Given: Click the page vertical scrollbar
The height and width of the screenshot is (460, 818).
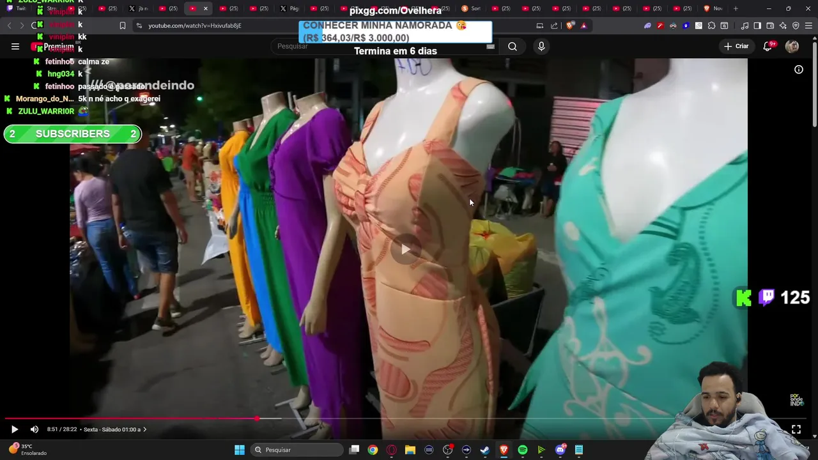Looking at the screenshot, I should [814, 83].
